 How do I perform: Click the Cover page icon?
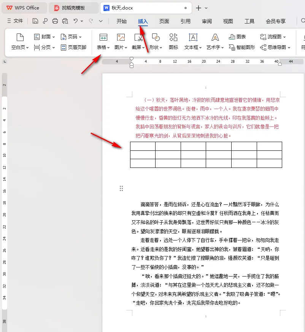[x=37, y=37]
